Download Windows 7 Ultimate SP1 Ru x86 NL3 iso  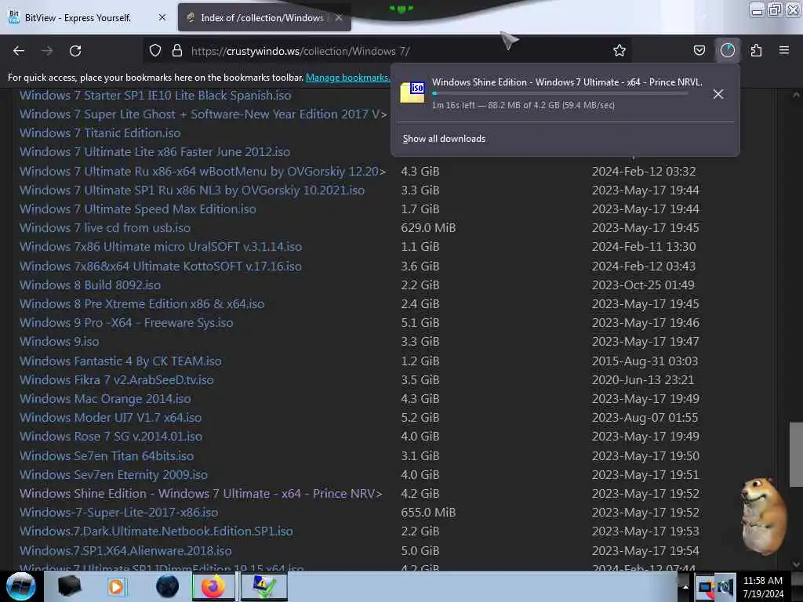click(x=192, y=190)
